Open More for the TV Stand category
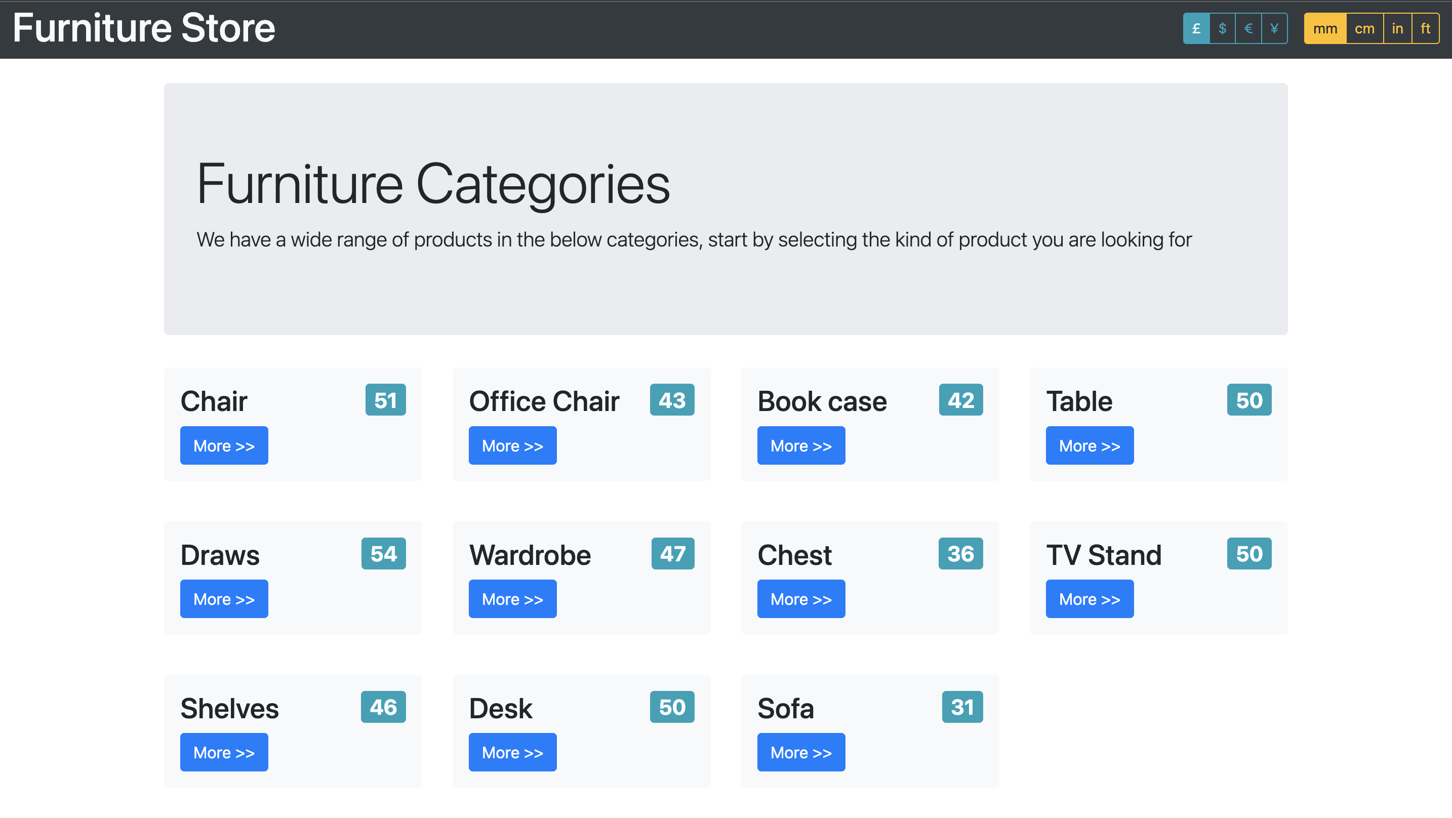Image resolution: width=1452 pixels, height=818 pixels. tap(1090, 599)
